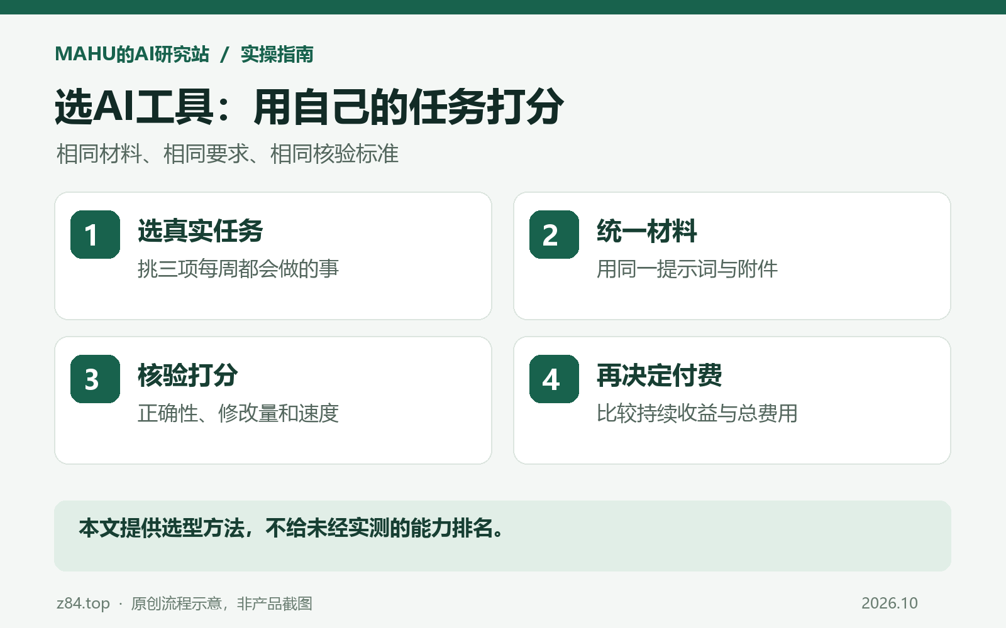Click the number 3 badge beside 核验打分
This screenshot has height=628, width=1006.
pos(95,379)
